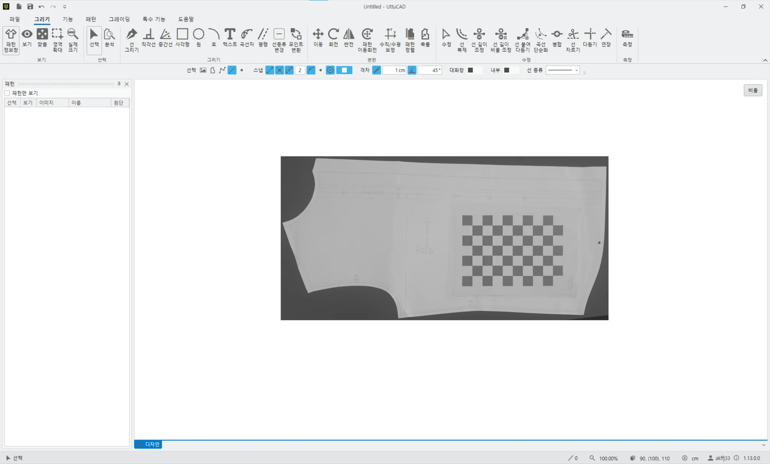
Task: Click the 비율 button on canvas
Action: tap(753, 90)
